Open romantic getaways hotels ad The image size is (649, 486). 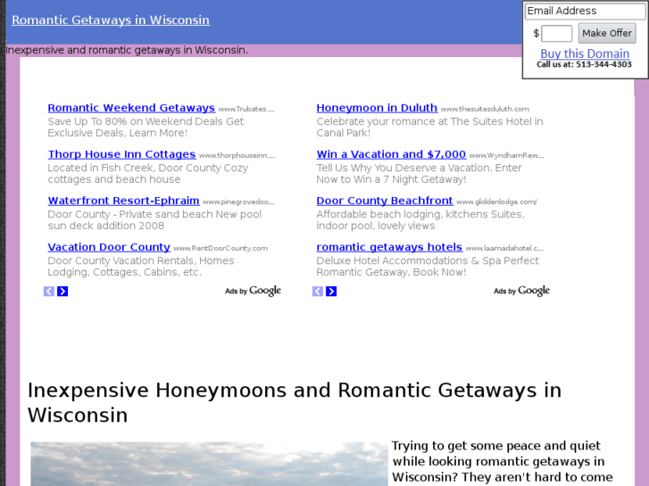(x=389, y=247)
